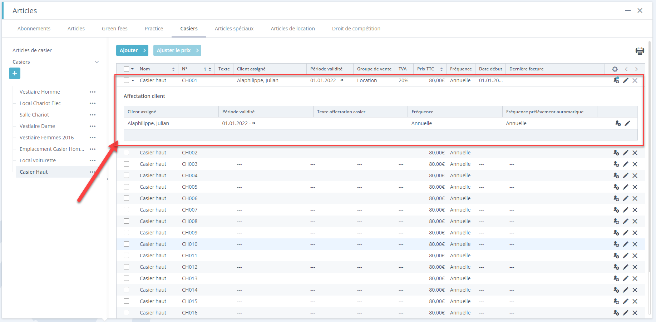Image resolution: width=656 pixels, height=322 pixels.
Task: Check the CH006 row checkbox
Action: click(x=126, y=198)
